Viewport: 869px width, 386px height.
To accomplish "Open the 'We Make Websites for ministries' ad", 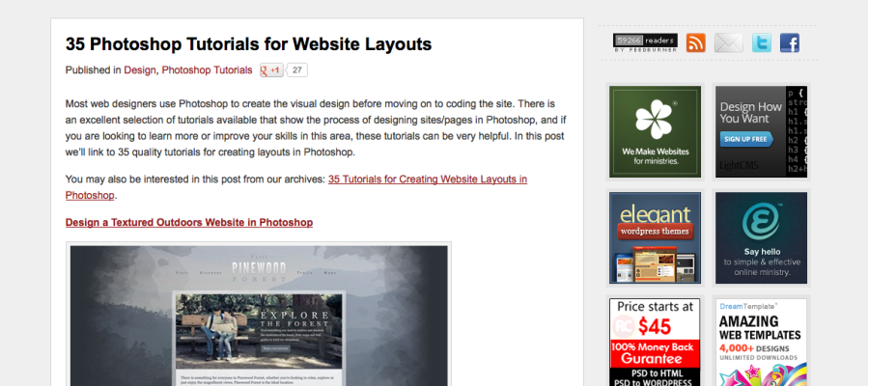I will tap(655, 131).
